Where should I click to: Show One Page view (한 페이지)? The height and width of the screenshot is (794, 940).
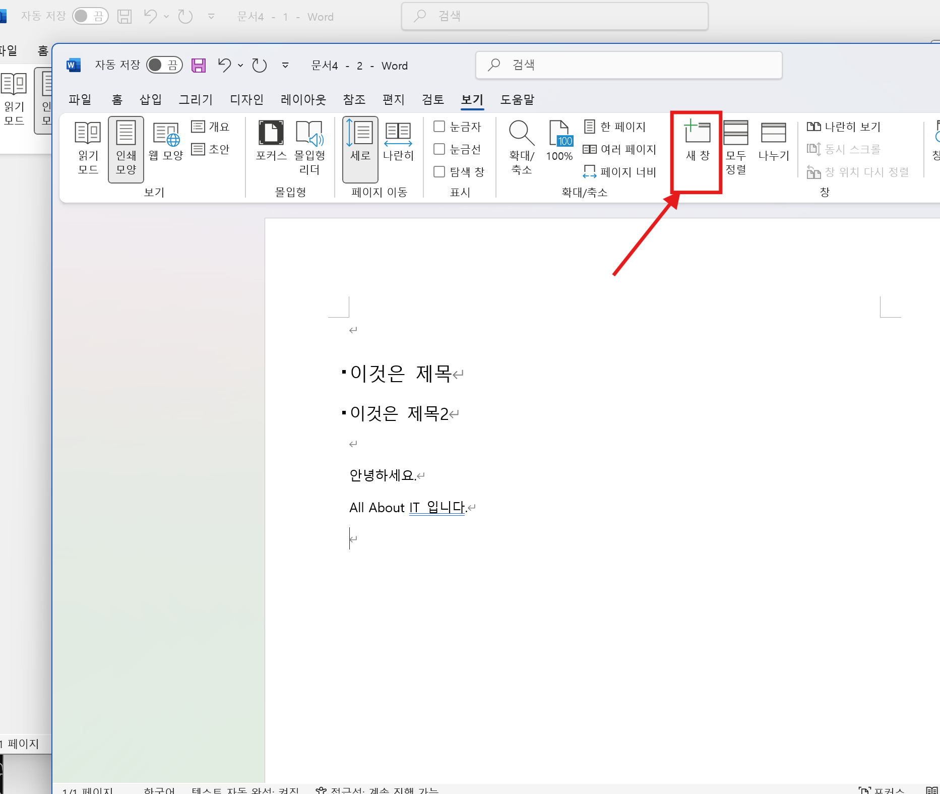point(615,127)
